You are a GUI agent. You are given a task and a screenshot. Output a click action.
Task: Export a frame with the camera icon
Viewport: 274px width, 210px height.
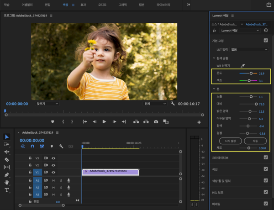(x=156, y=122)
